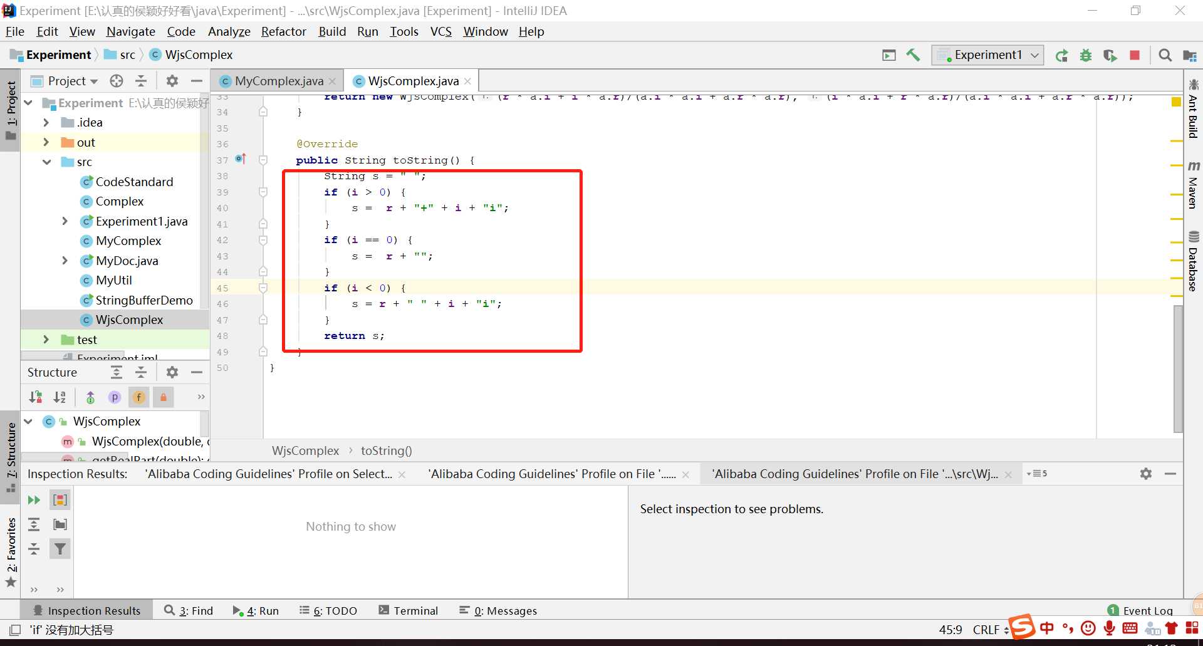The height and width of the screenshot is (646, 1203).
Task: Open the Terminal tool window tab
Action: [408, 610]
